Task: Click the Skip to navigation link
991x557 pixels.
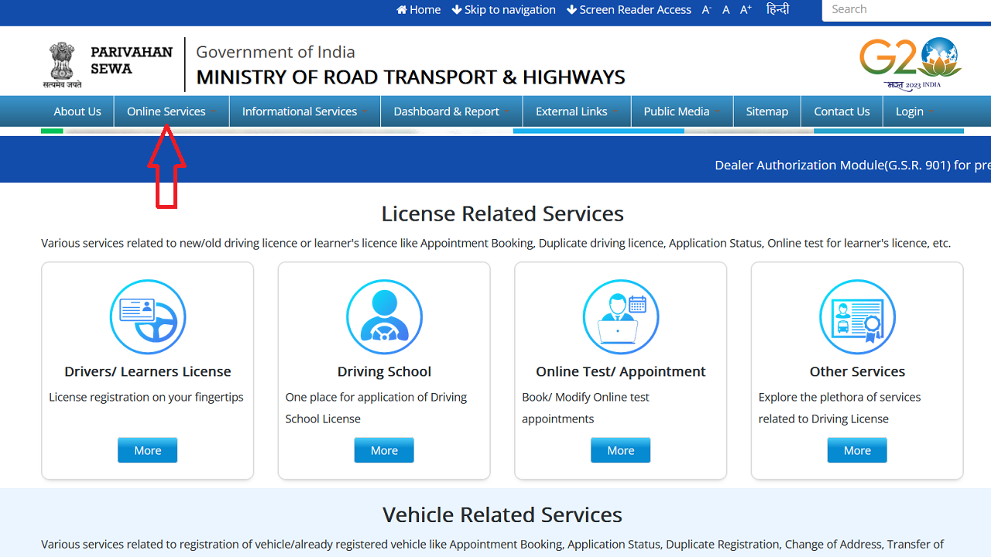Action: tap(504, 9)
